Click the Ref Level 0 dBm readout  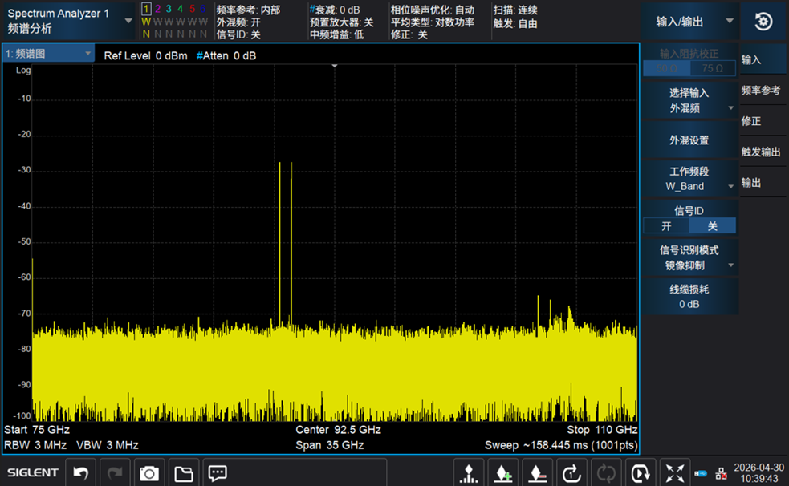click(x=145, y=56)
